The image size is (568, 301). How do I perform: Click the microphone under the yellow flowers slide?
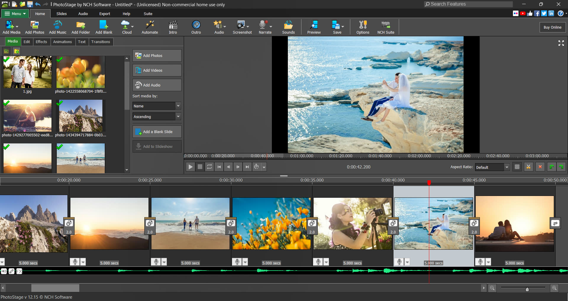point(237,262)
